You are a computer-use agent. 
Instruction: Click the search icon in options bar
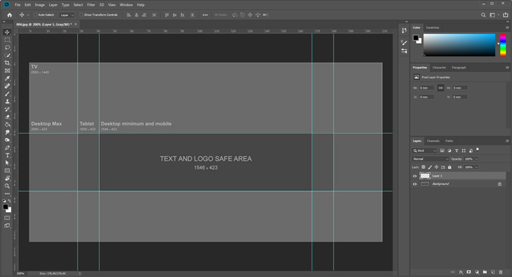pyautogui.click(x=483, y=15)
